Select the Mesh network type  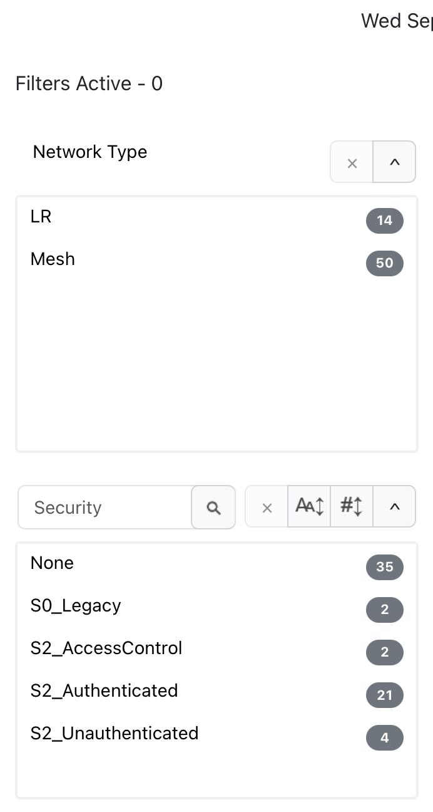click(216, 260)
